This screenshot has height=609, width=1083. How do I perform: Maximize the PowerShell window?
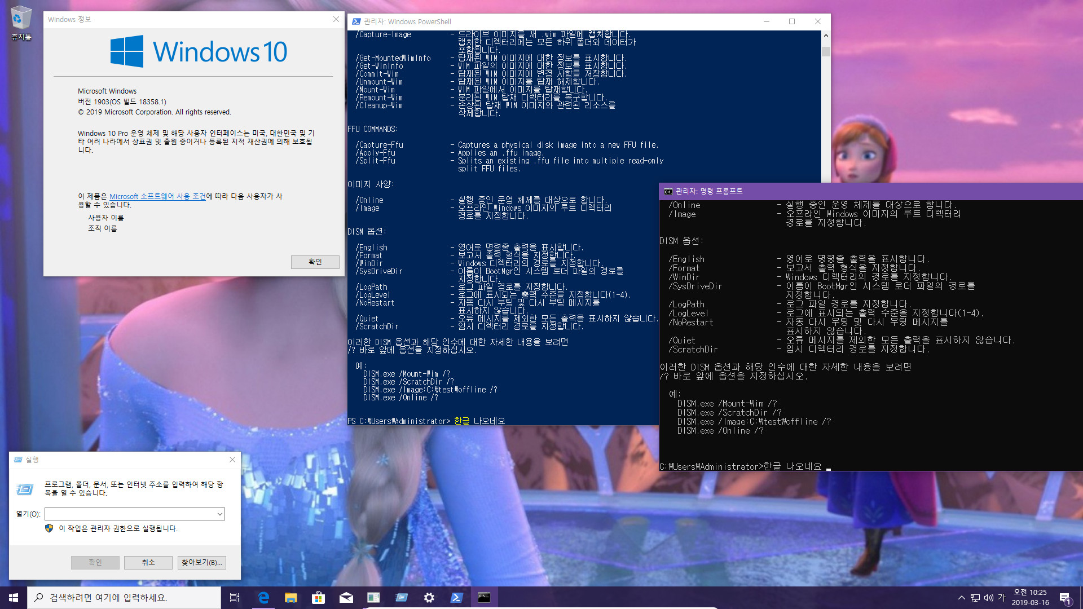tap(792, 21)
